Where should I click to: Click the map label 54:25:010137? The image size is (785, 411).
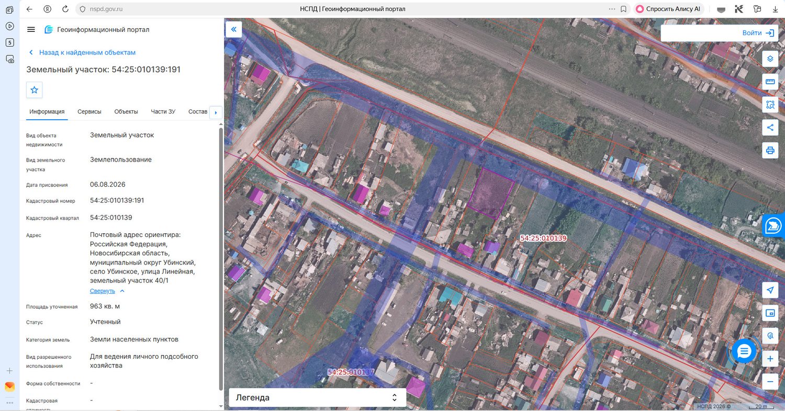(x=351, y=372)
